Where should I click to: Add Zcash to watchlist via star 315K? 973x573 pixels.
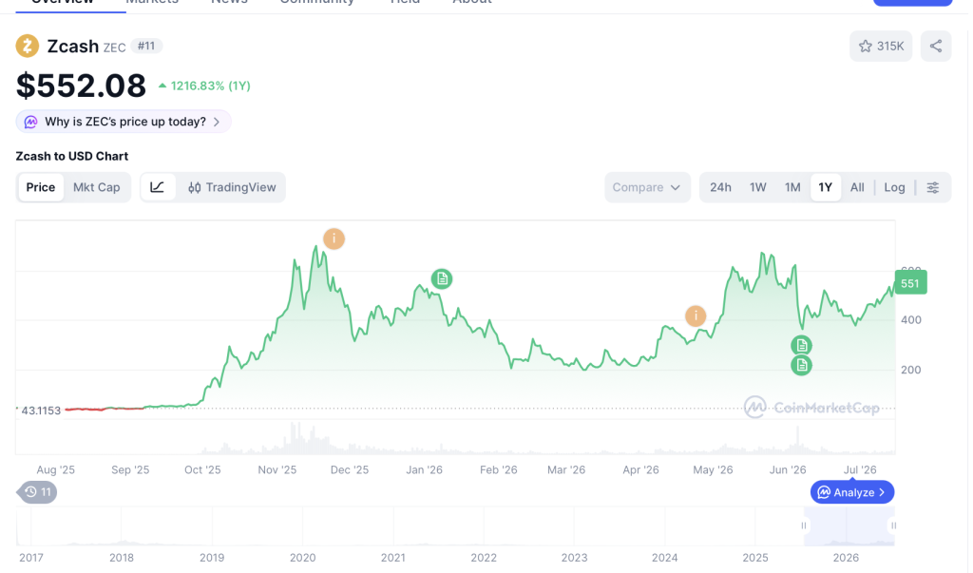pyautogui.click(x=881, y=46)
